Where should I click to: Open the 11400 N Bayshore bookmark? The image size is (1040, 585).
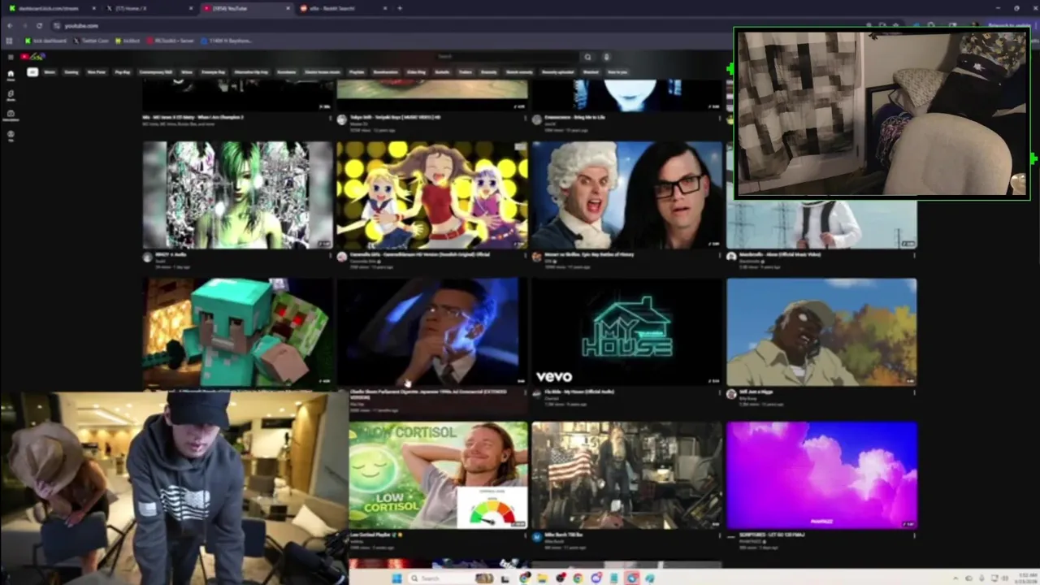[x=227, y=41]
